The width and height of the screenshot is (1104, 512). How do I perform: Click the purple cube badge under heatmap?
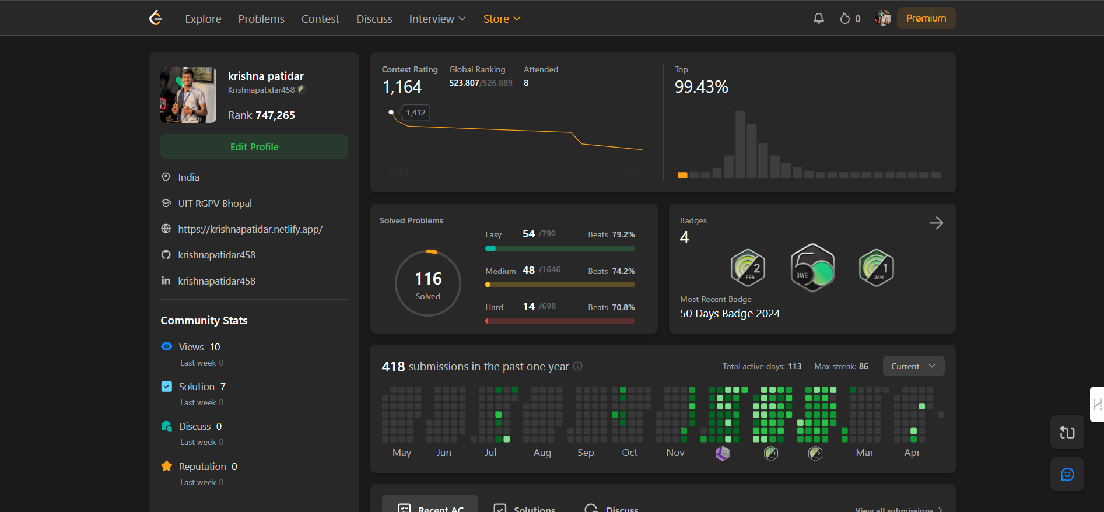(x=723, y=453)
